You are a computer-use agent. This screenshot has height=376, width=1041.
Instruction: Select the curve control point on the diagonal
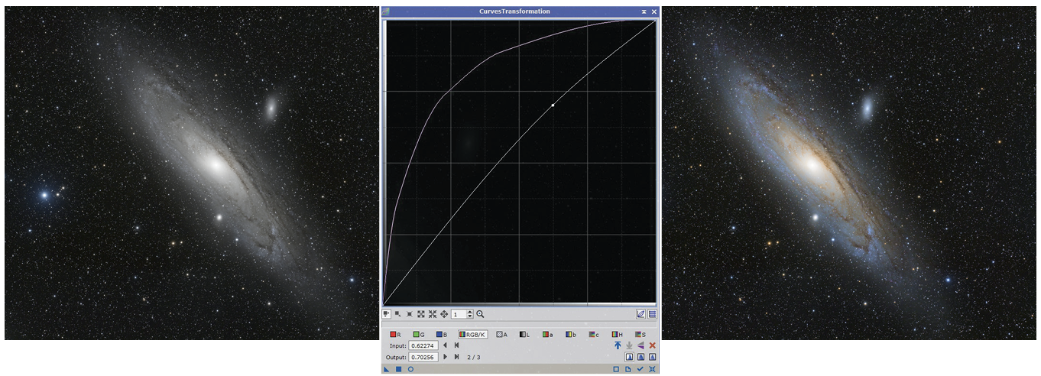click(553, 105)
